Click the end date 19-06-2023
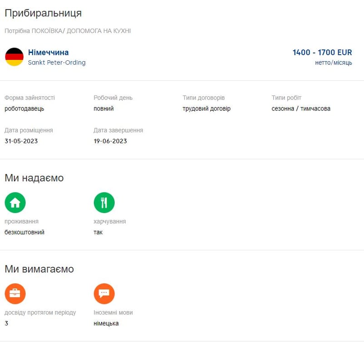Image resolution: width=364 pixels, height=348 pixels. click(x=110, y=141)
